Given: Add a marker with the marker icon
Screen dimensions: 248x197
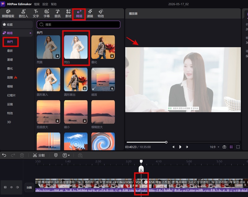Looking at the screenshot, I should pyautogui.click(x=56, y=155).
